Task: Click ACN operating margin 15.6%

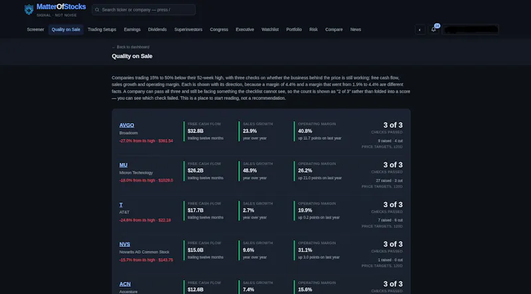Action: (x=305, y=289)
